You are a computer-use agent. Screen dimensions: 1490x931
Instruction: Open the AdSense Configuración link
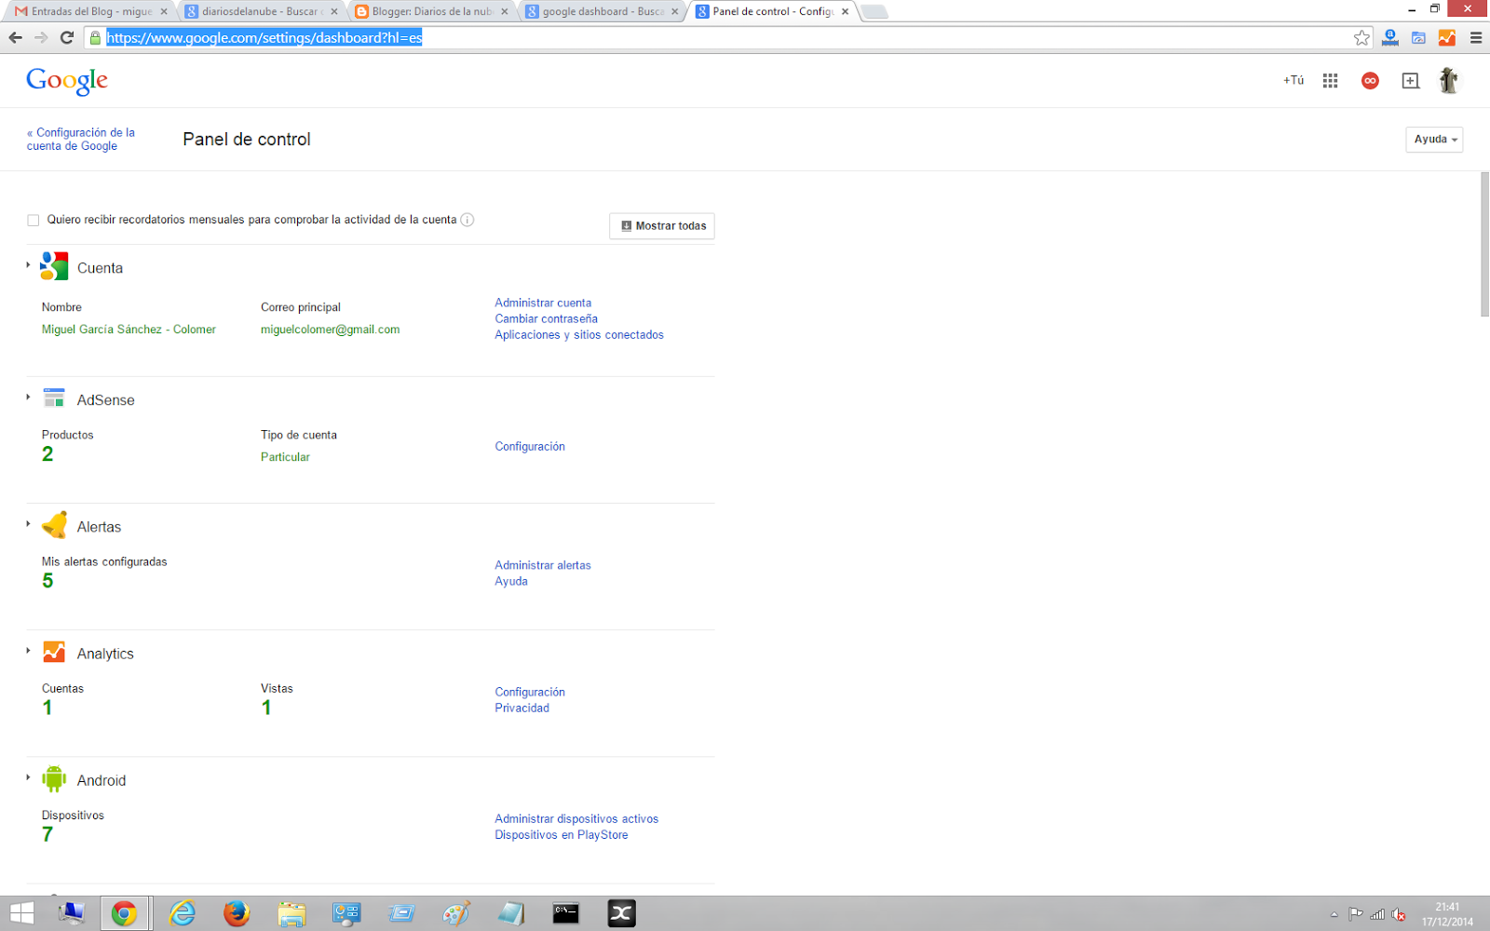pyautogui.click(x=530, y=446)
